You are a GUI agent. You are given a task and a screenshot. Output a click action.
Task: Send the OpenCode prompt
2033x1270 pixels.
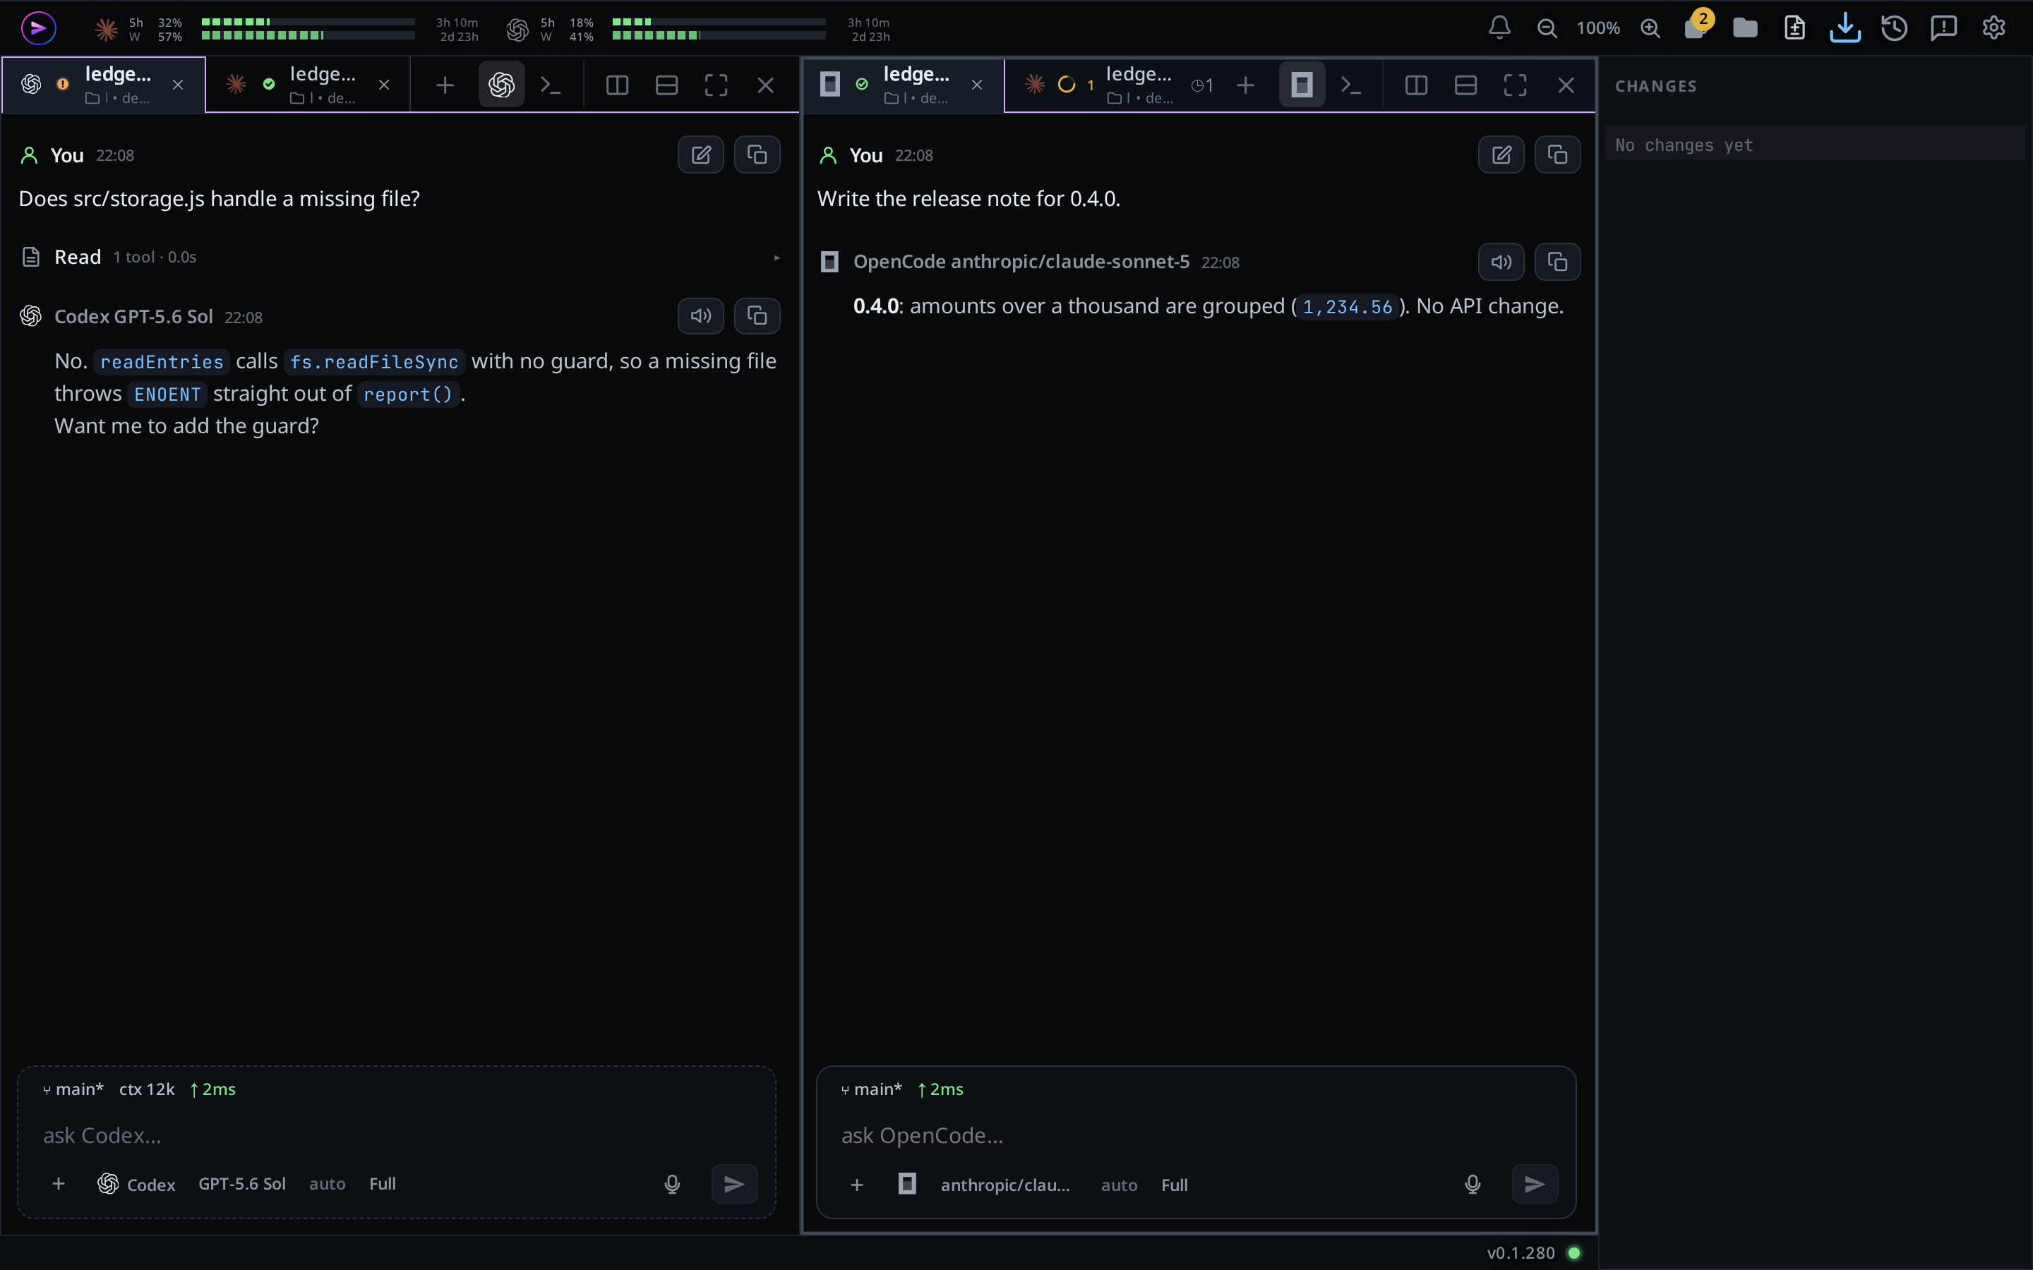tap(1535, 1185)
